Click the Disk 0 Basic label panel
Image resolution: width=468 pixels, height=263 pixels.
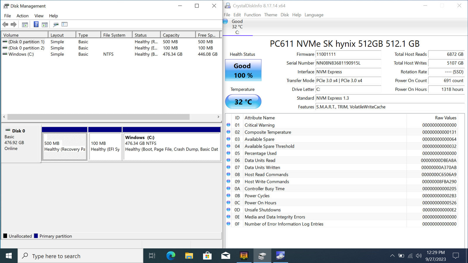pyautogui.click(x=21, y=143)
